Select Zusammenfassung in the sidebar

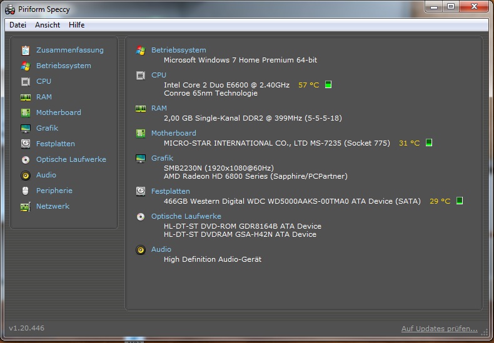click(69, 50)
